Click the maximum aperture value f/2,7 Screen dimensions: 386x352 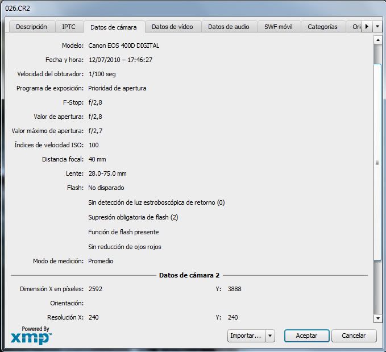tap(96, 131)
